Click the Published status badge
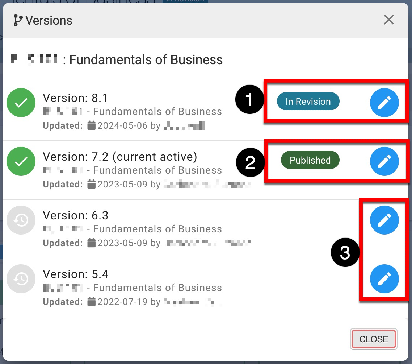Viewport: 412px width, 364px height. [310, 160]
